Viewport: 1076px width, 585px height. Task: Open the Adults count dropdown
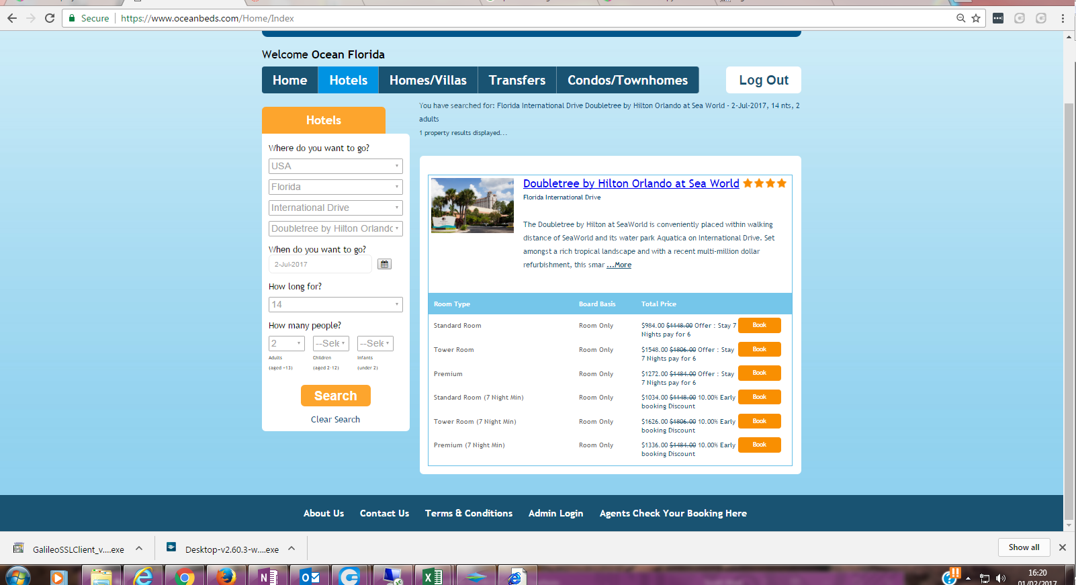click(x=287, y=343)
